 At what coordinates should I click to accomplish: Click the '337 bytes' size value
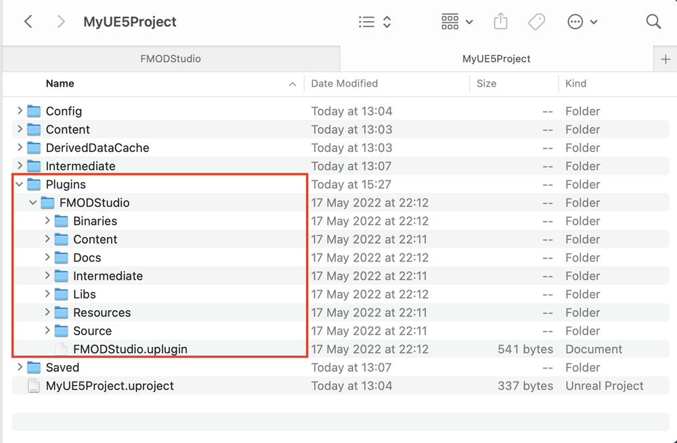coord(525,386)
